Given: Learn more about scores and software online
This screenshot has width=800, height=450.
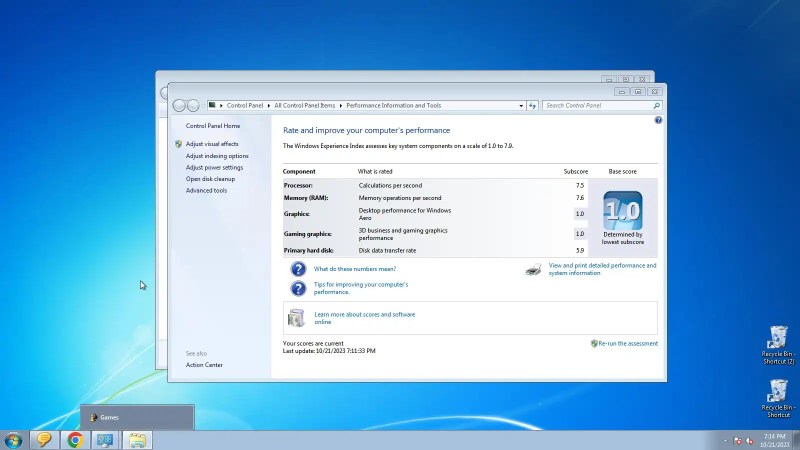Looking at the screenshot, I should (364, 318).
